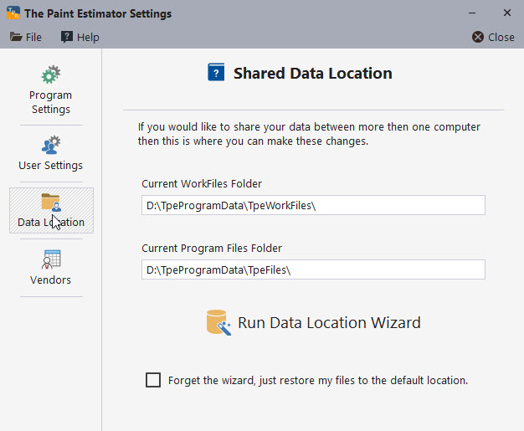Open the File menu
This screenshot has width=524, height=431.
[26, 37]
